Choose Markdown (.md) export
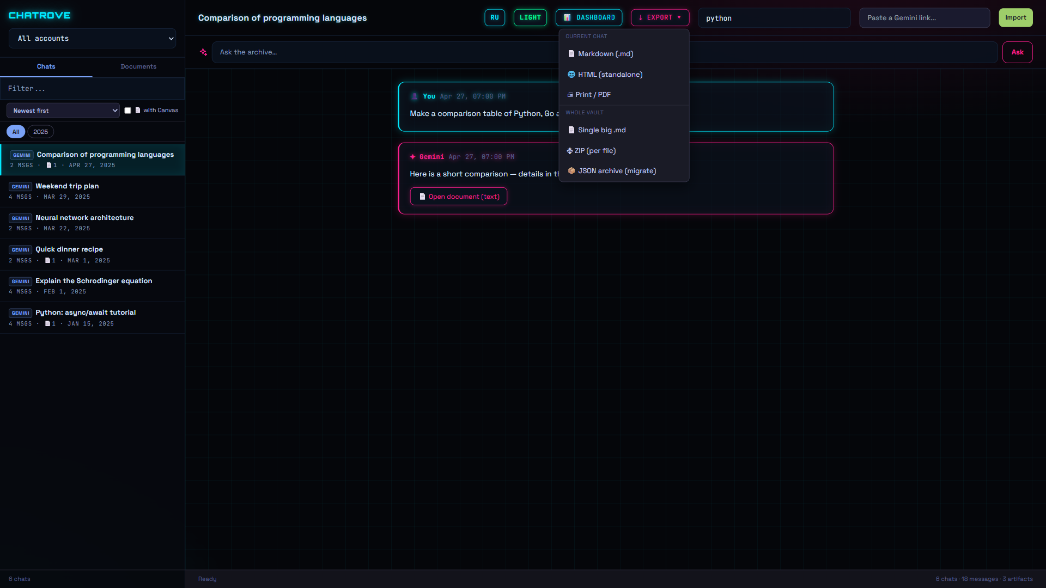This screenshot has width=1046, height=588. [624, 54]
